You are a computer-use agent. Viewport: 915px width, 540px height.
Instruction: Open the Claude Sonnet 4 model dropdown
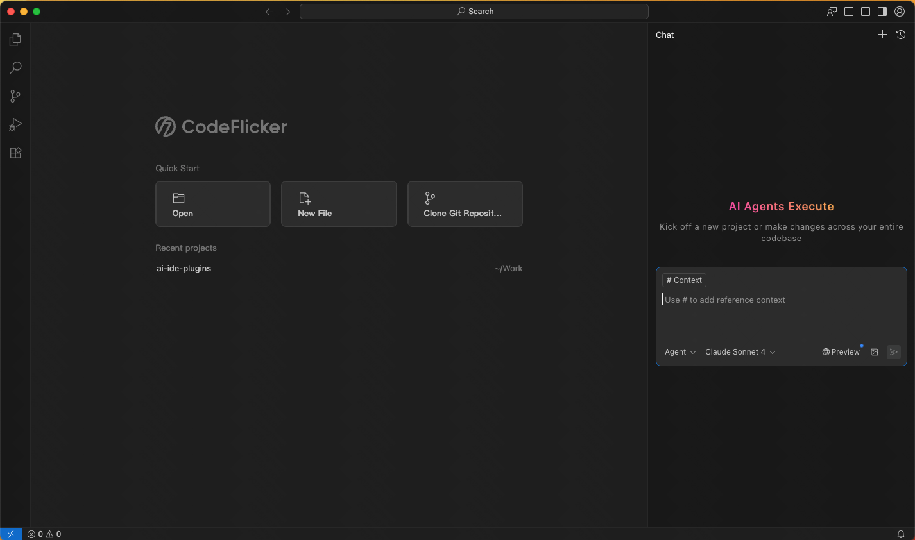tap(740, 352)
